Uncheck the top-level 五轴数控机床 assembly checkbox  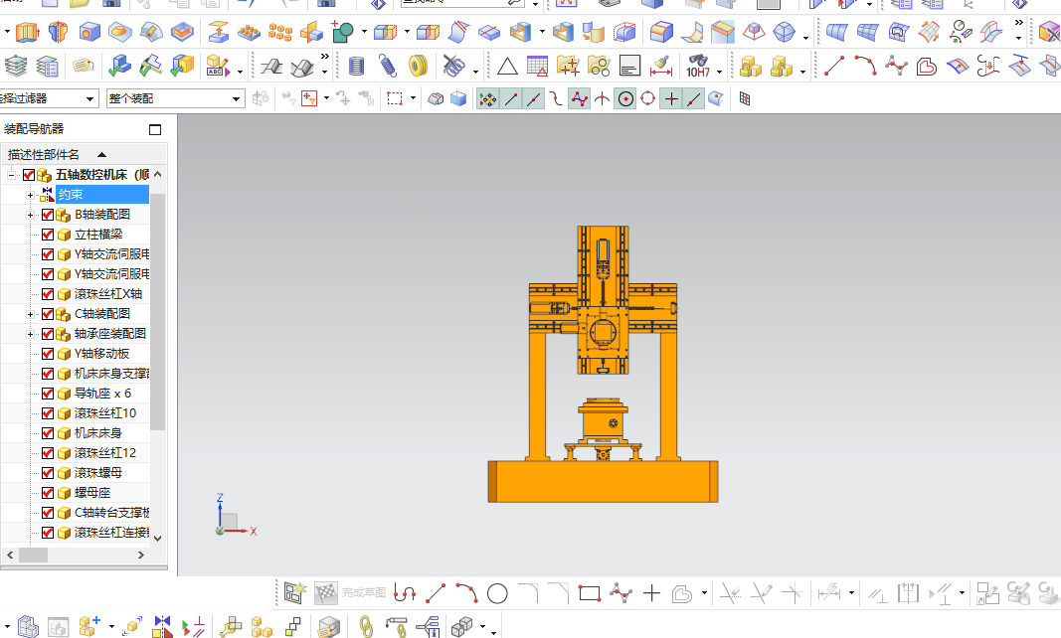pyautogui.click(x=29, y=175)
